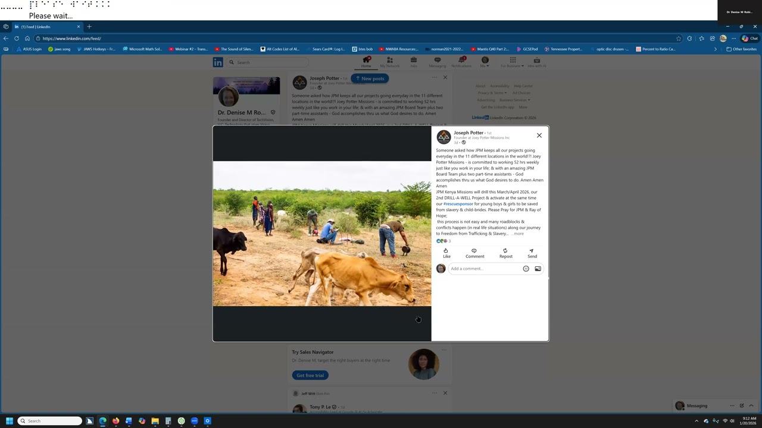Compose a new message in Messaging

pyautogui.click(x=742, y=405)
